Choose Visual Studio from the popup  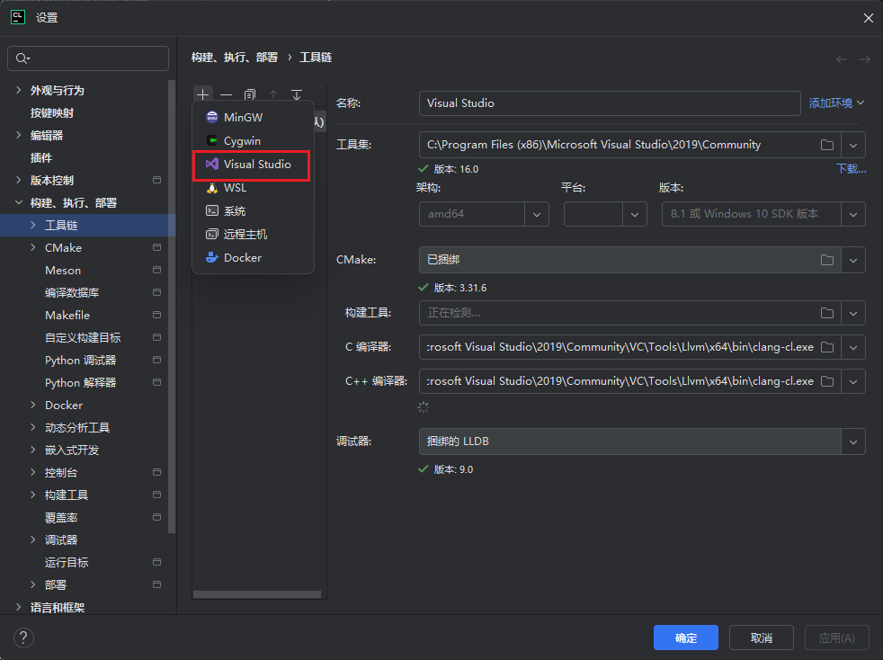pos(253,164)
